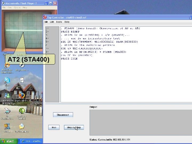Screen dimensions: 192x144
Task: Open Tools menu in Tap Controller
Action: [x=59, y=22]
